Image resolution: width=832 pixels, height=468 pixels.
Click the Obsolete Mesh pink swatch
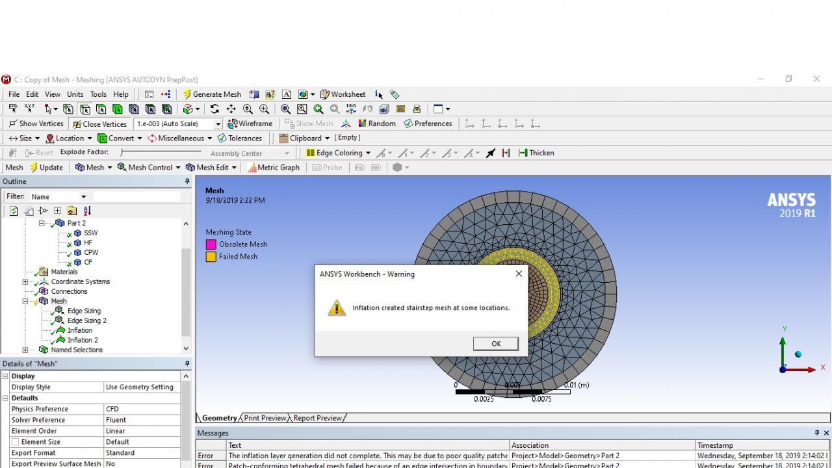click(211, 244)
